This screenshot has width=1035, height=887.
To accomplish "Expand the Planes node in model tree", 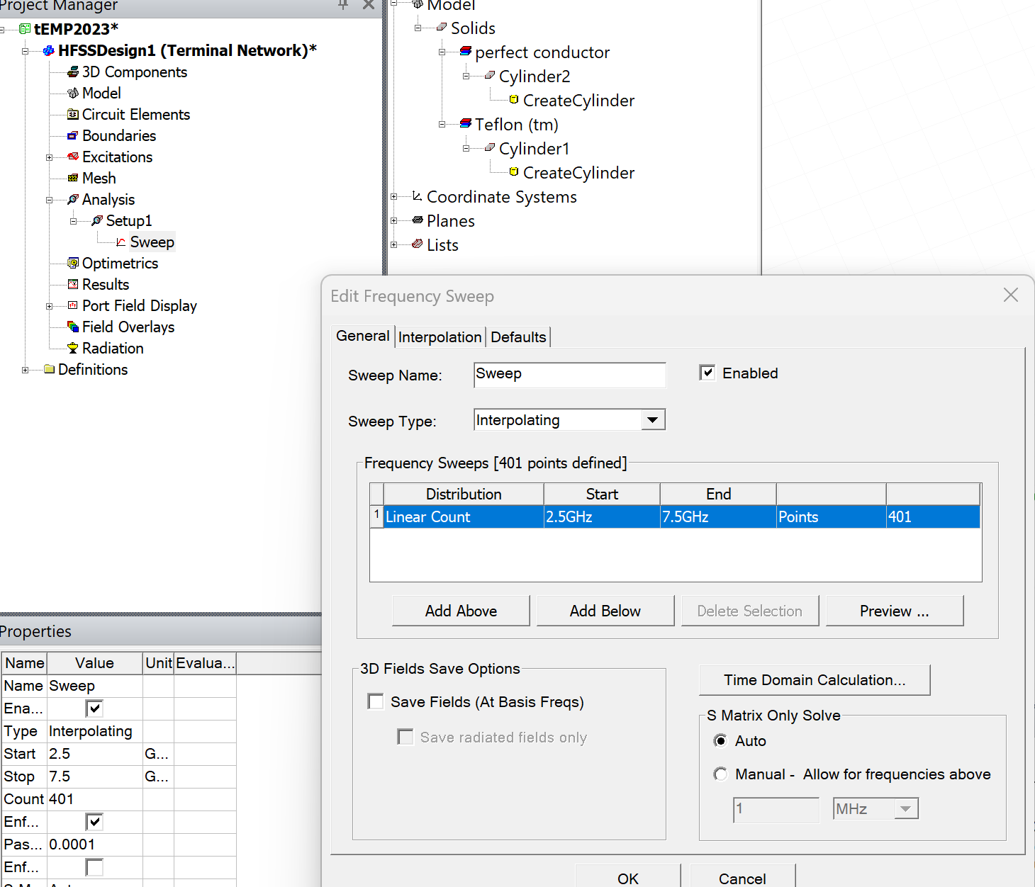I will (x=394, y=221).
